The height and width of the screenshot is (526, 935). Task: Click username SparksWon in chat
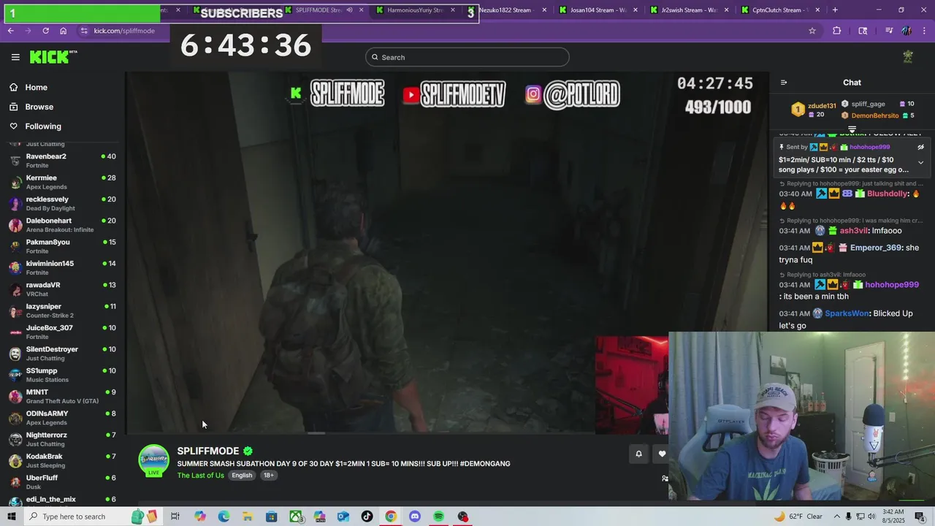pyautogui.click(x=847, y=313)
